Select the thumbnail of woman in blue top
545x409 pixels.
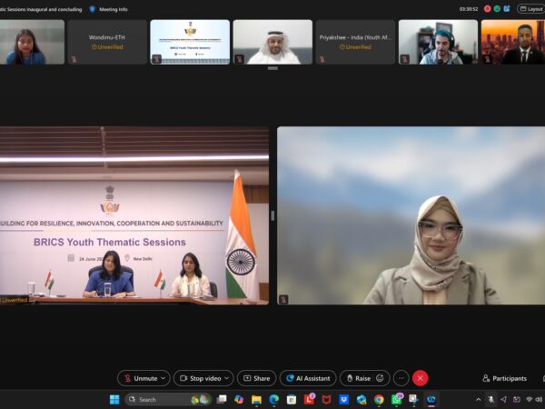click(x=32, y=42)
